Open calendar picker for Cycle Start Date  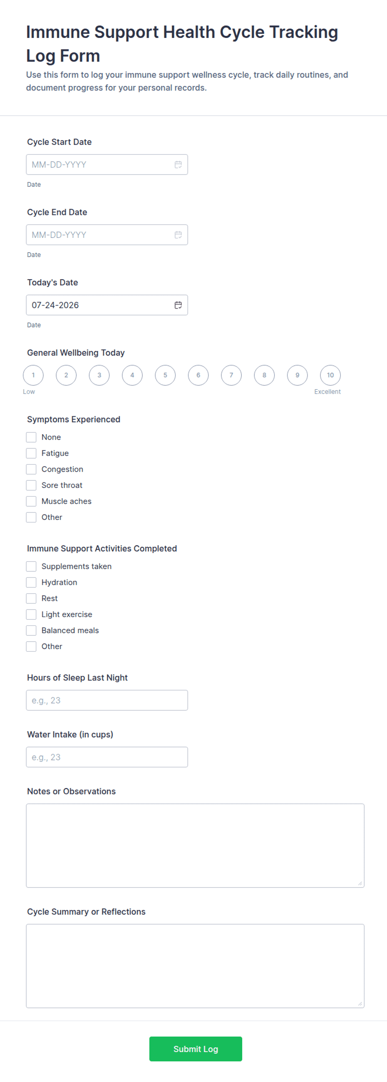[x=178, y=165]
